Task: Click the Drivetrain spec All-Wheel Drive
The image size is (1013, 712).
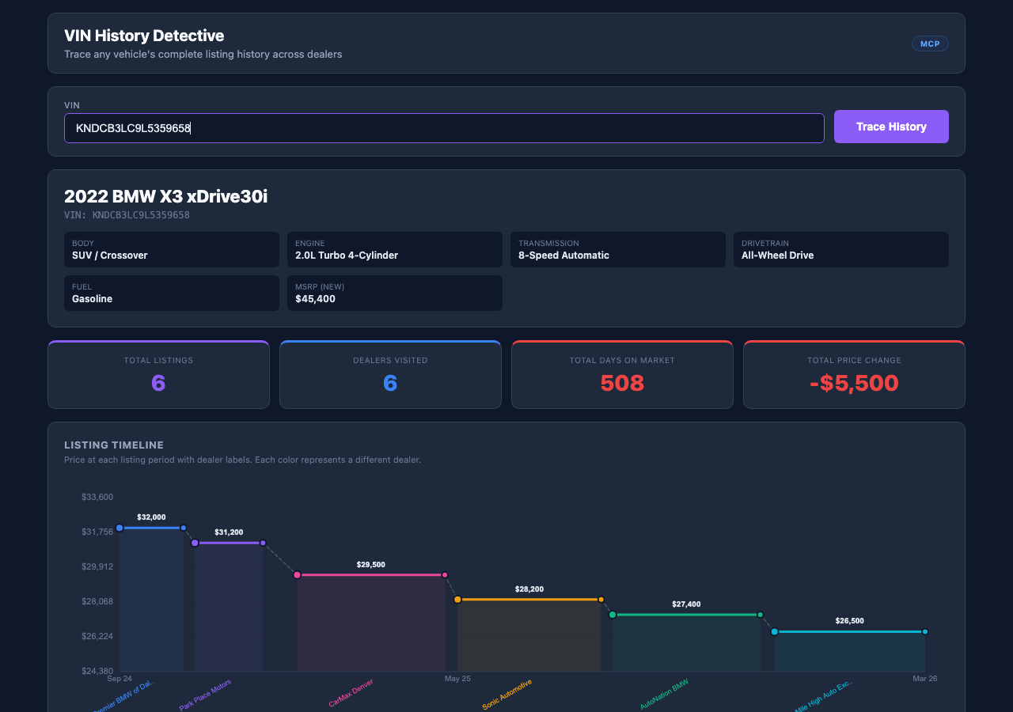Action: [x=841, y=249]
